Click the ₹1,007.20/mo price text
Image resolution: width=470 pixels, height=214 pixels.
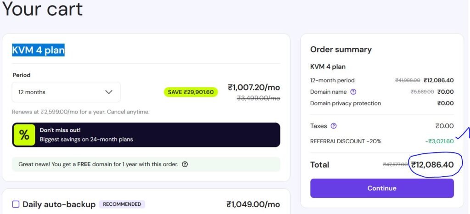(253, 87)
